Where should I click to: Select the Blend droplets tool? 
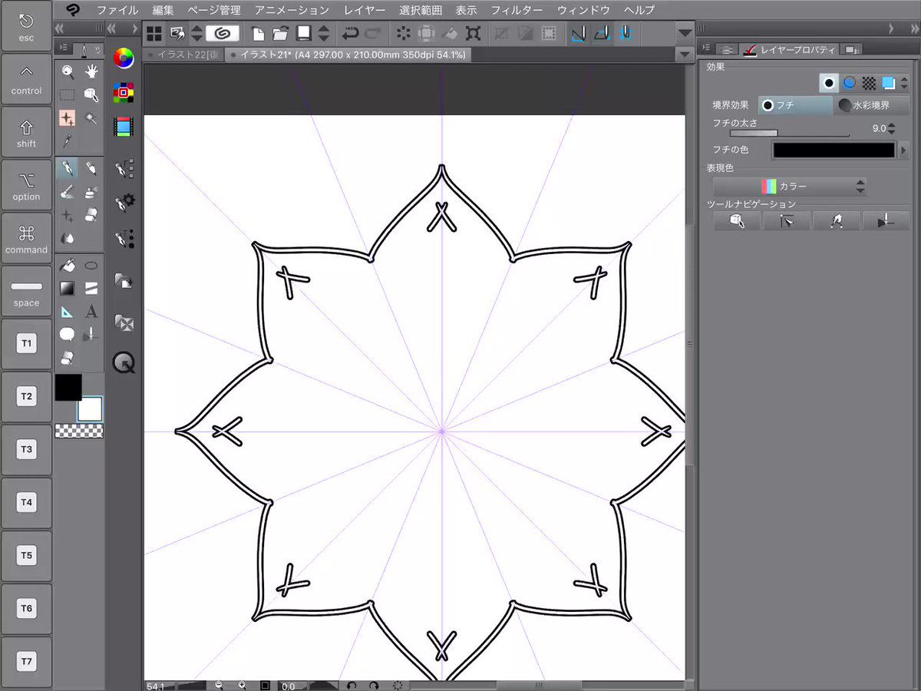[68, 237]
